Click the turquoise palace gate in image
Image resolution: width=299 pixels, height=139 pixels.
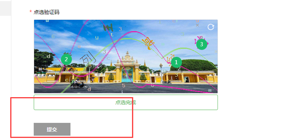pyautogui.click(x=127, y=75)
